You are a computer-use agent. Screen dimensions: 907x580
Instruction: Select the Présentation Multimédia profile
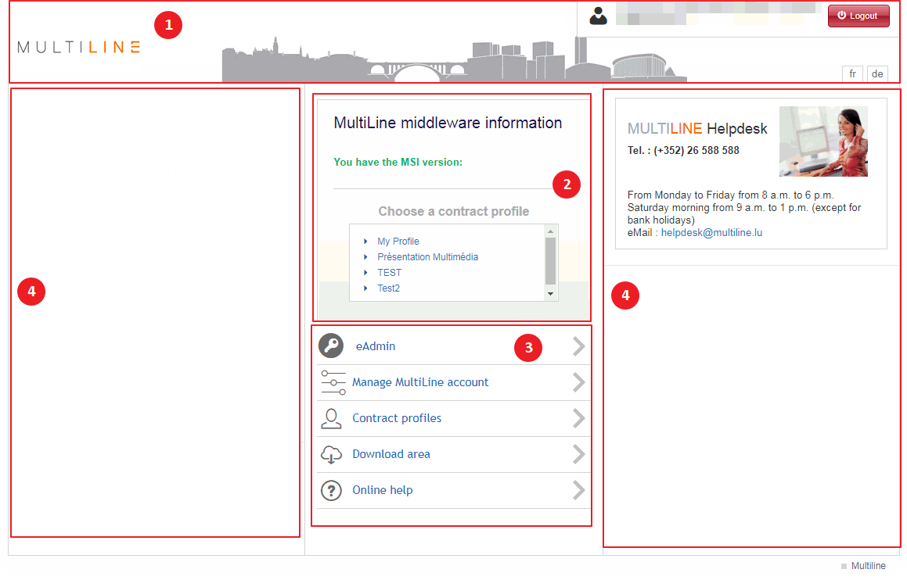[x=427, y=257]
